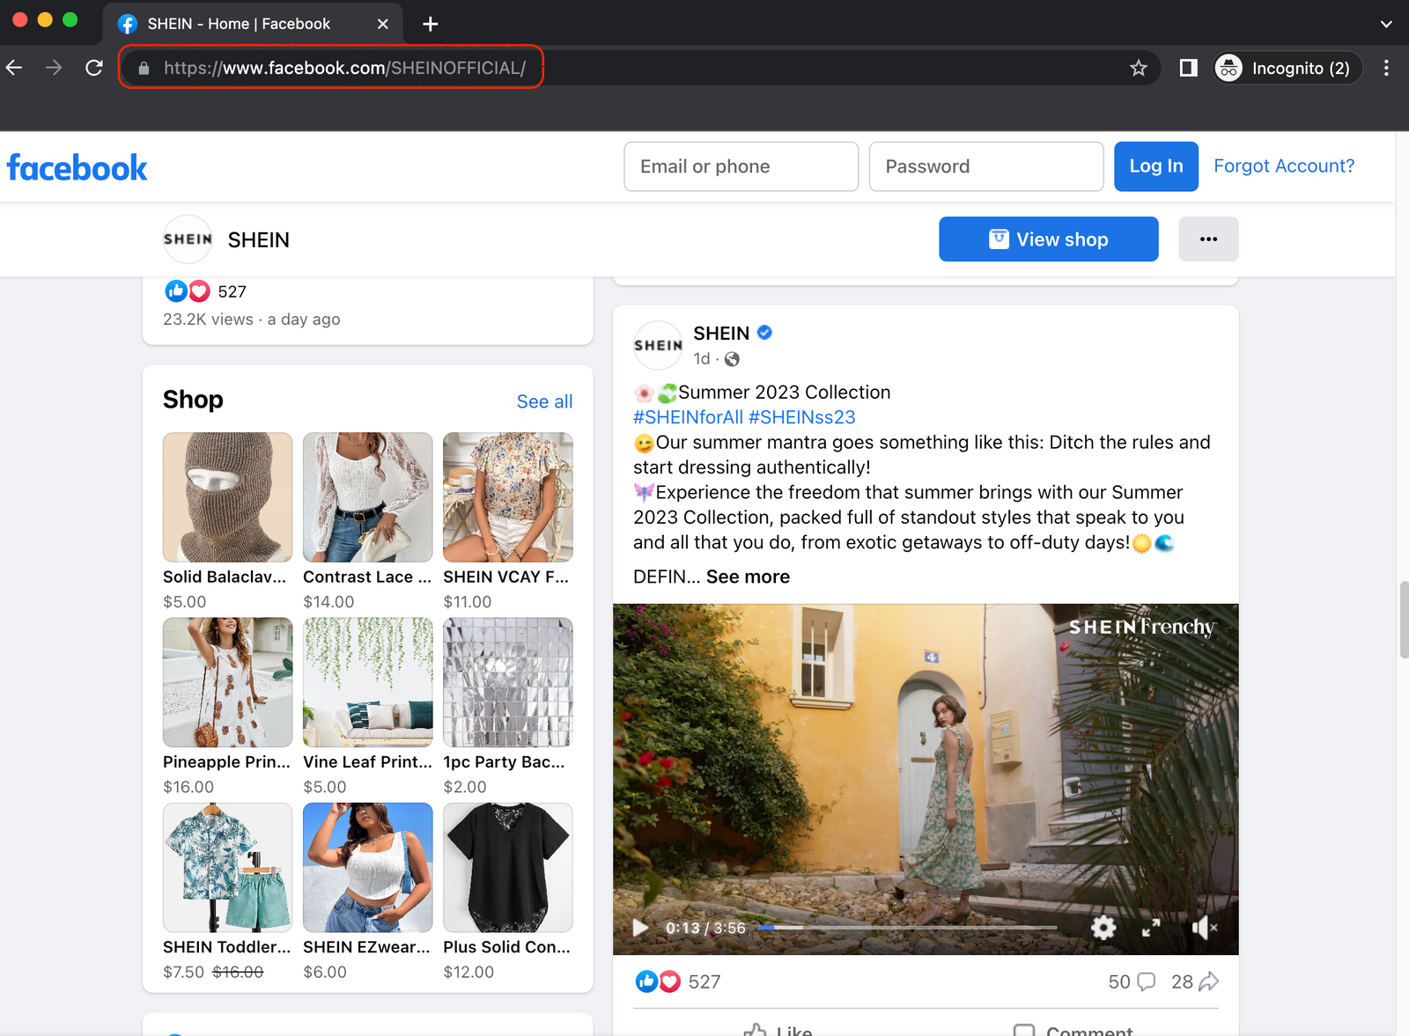Click the share arrow on SHEIN's post

(1207, 981)
